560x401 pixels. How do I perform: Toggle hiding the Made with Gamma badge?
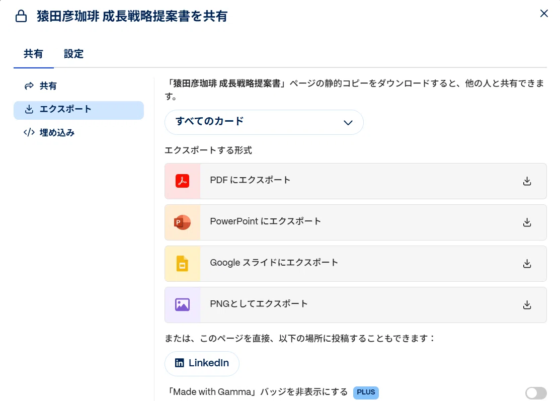(x=536, y=393)
